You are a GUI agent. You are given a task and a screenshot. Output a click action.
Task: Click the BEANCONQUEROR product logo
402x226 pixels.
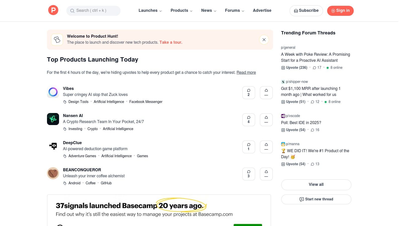tap(53, 173)
